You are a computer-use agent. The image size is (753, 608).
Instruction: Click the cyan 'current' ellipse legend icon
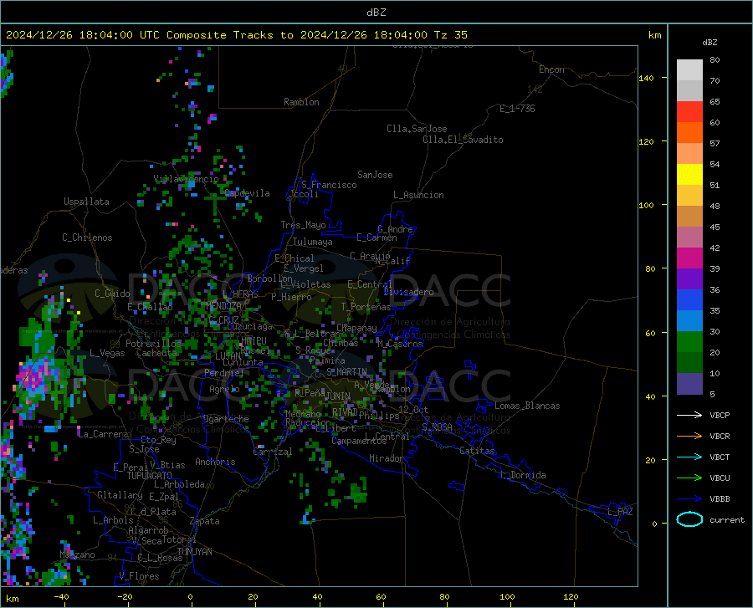689,519
